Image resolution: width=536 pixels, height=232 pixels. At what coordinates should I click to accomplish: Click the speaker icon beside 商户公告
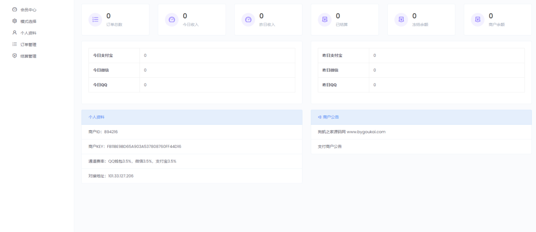click(x=320, y=117)
